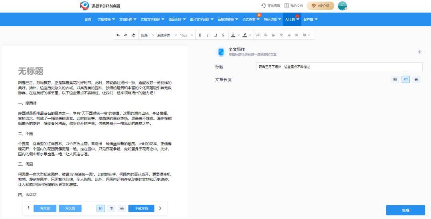Screen dimensions: 431x219
Task: Open the 文档文本翻译 menu
Action: [152, 20]
